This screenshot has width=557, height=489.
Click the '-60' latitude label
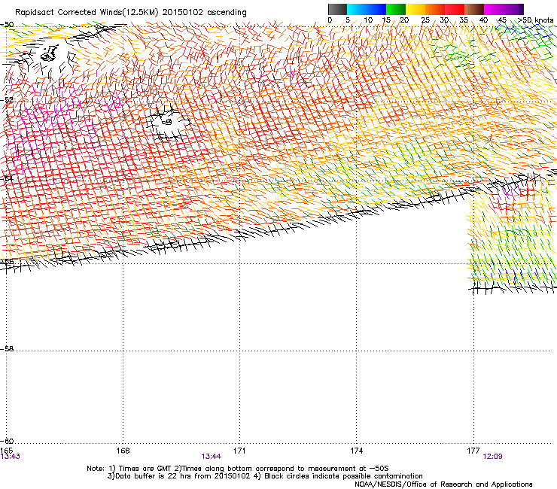(x=7, y=441)
